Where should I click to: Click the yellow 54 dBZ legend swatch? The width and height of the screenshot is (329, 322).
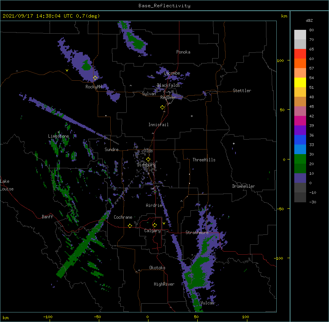point(300,82)
